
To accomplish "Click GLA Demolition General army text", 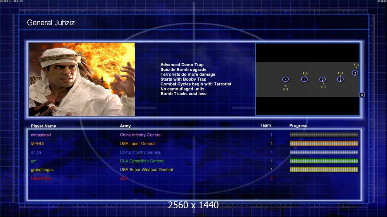I will pyautogui.click(x=142, y=161).
